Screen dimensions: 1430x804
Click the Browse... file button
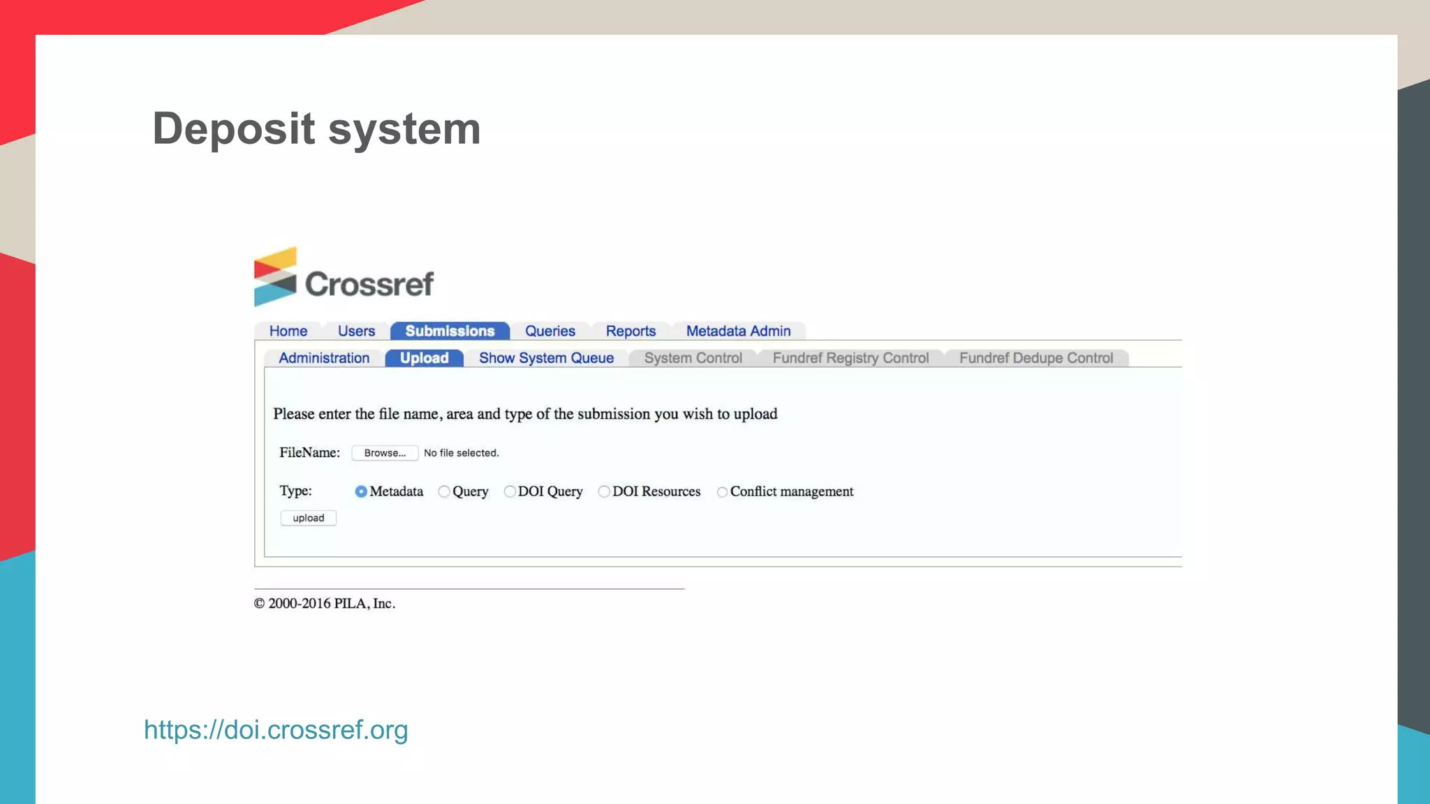click(x=385, y=453)
